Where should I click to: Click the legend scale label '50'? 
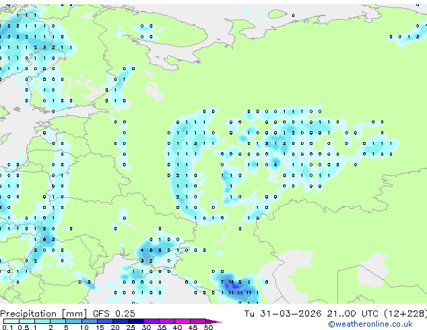(x=208, y=327)
